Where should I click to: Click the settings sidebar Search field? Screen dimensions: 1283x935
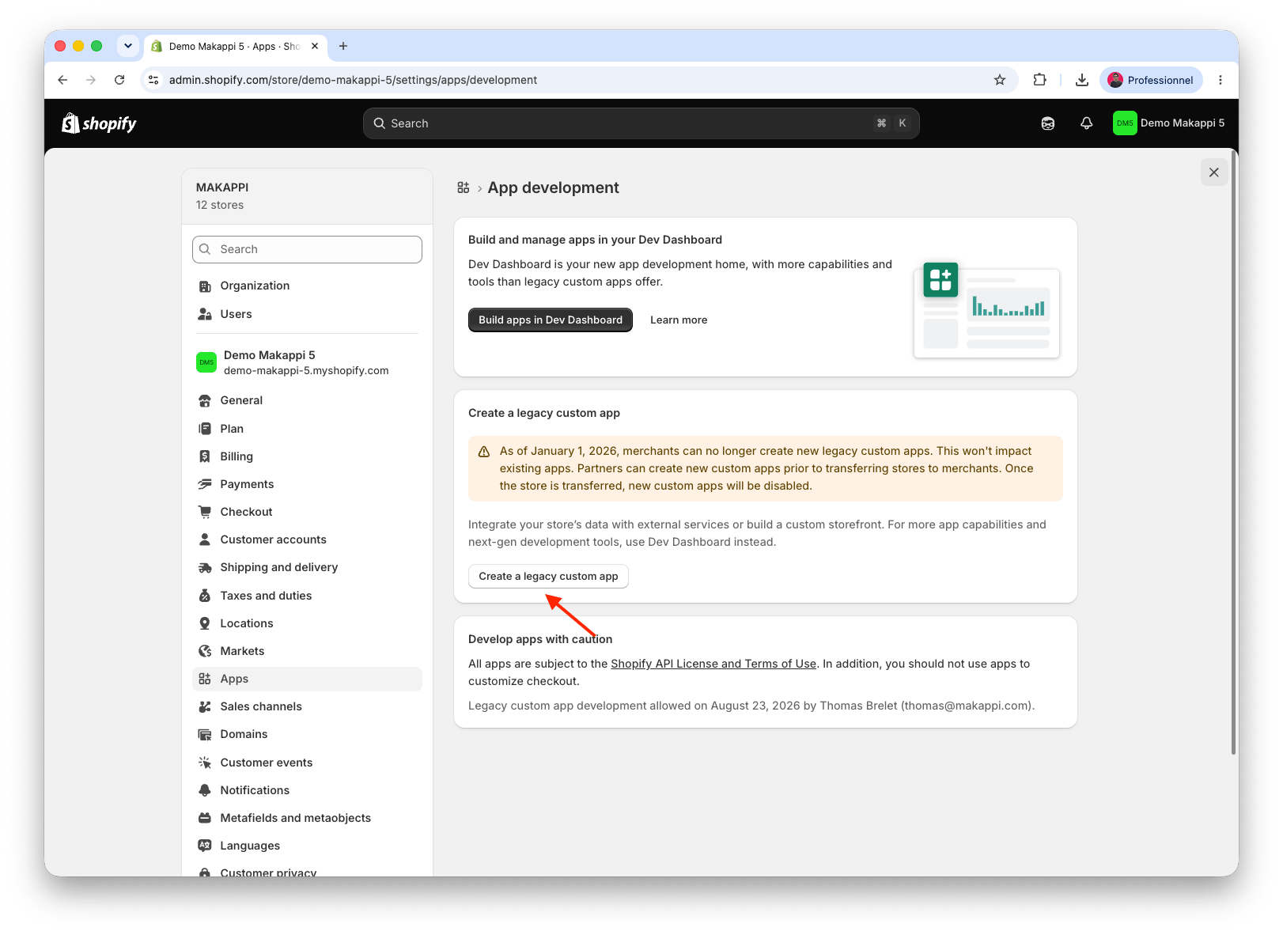click(307, 249)
